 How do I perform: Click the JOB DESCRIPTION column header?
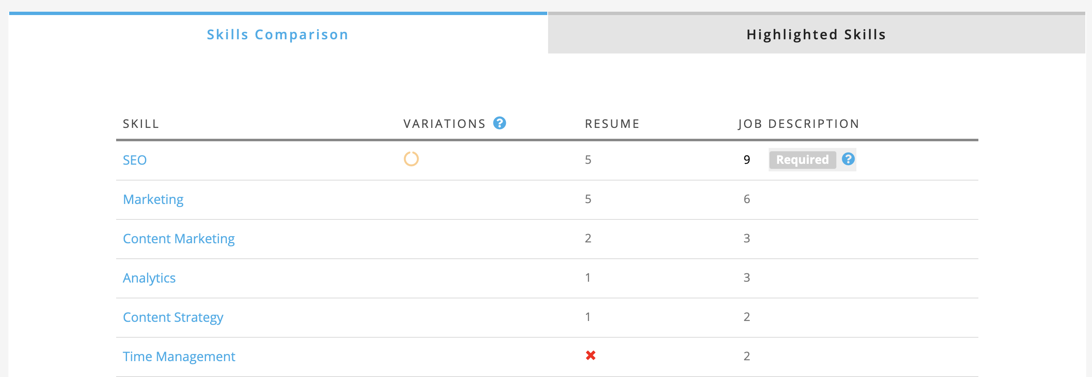[799, 124]
